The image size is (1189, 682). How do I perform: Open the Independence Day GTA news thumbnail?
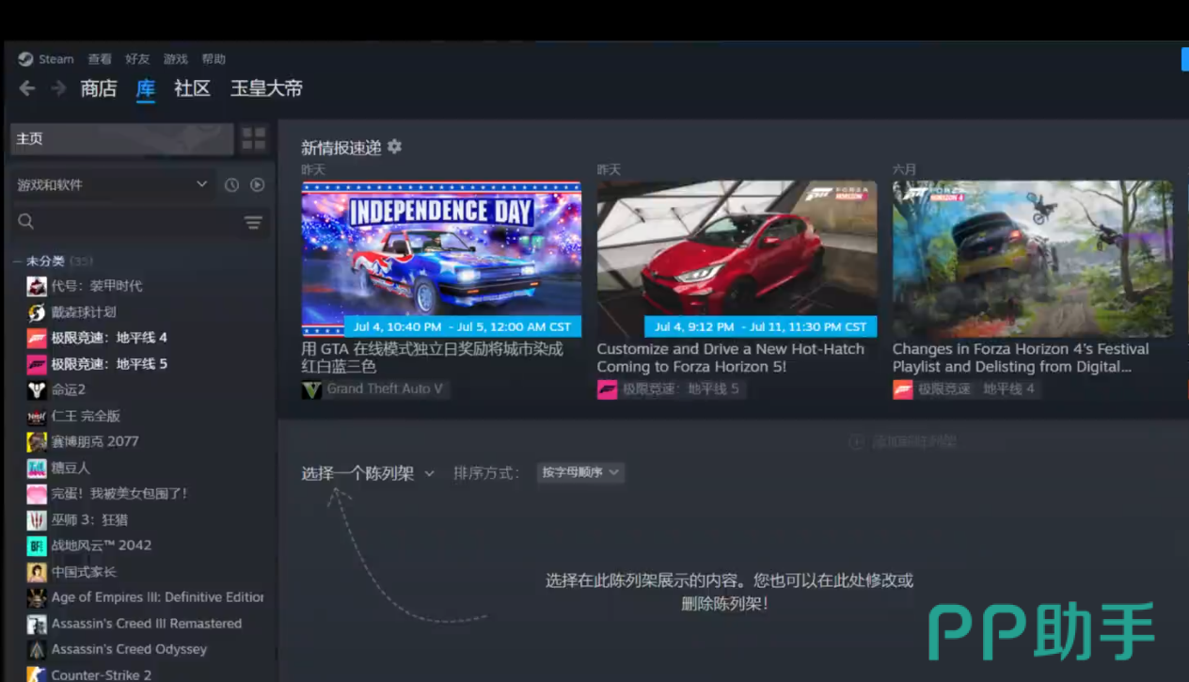(441, 259)
